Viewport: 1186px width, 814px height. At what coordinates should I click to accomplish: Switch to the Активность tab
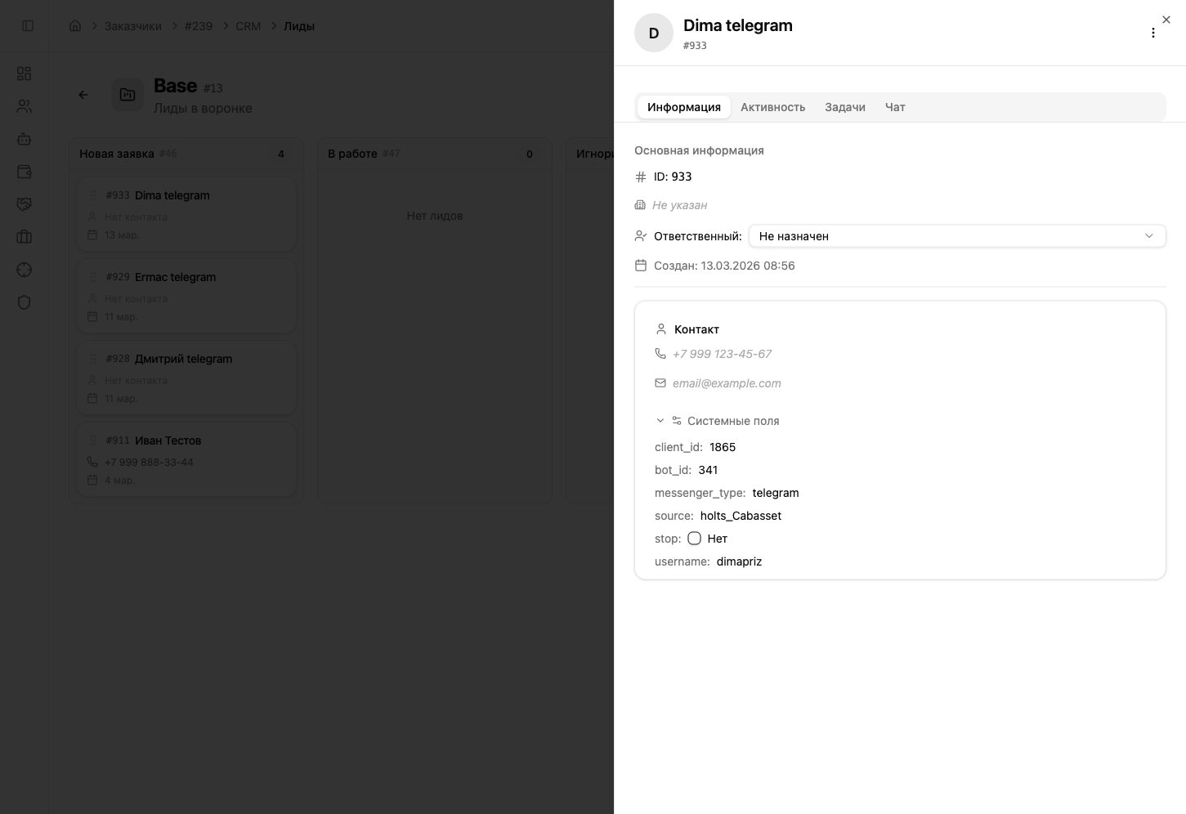772,107
